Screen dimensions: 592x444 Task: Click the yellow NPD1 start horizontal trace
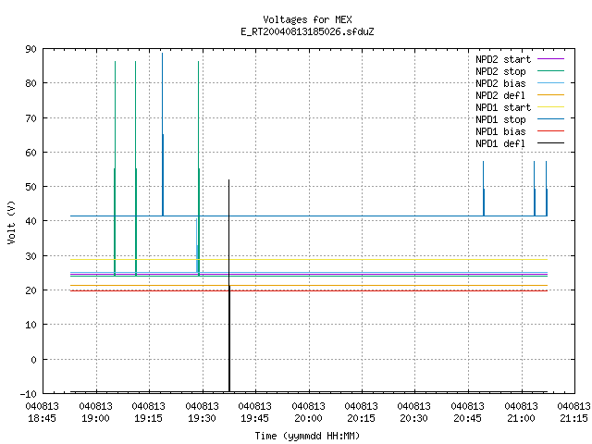(309, 259)
